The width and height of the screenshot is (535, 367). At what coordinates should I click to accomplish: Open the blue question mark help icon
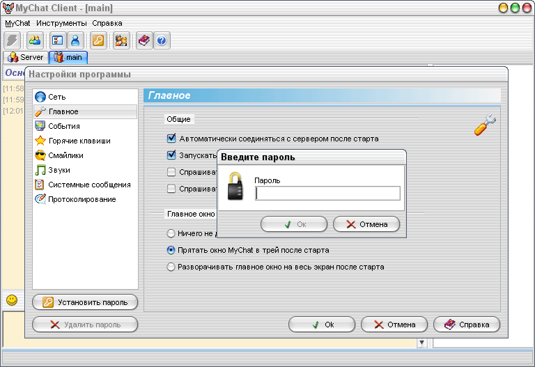pyautogui.click(x=162, y=40)
